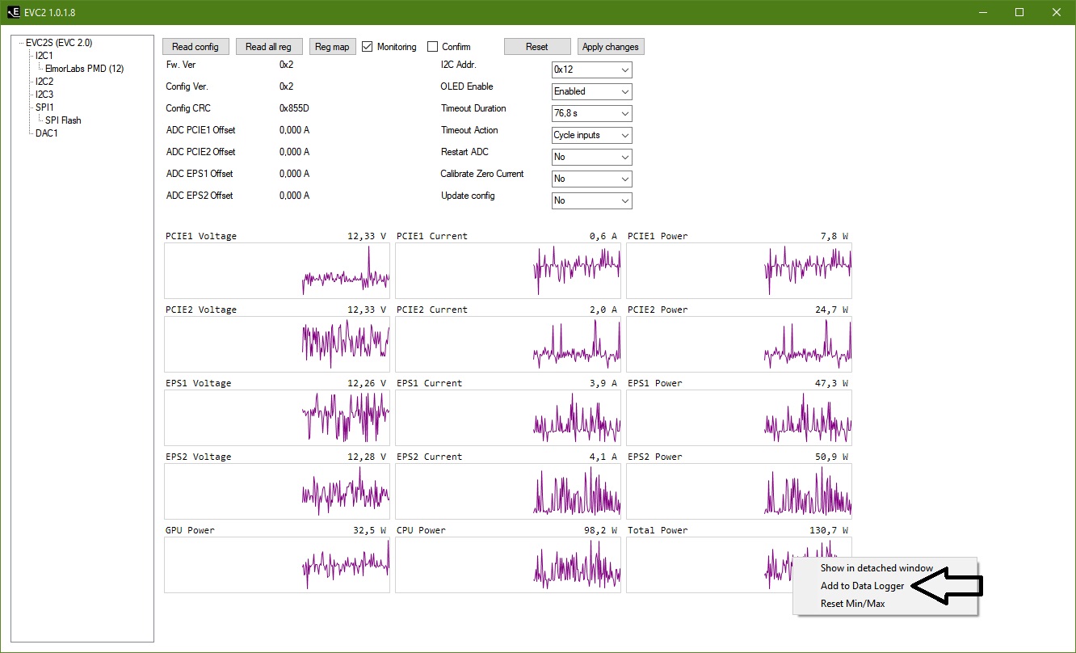This screenshot has width=1076, height=653.
Task: Click the PCIE1 Voltage graph
Action: click(x=277, y=272)
